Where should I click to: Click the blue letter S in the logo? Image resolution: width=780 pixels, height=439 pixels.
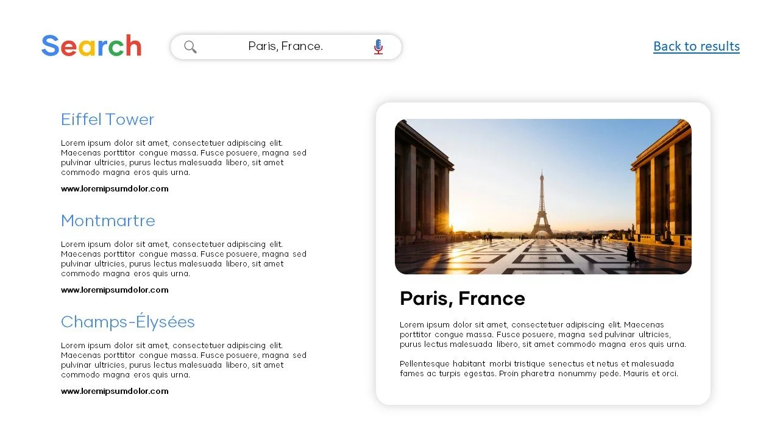click(50, 46)
